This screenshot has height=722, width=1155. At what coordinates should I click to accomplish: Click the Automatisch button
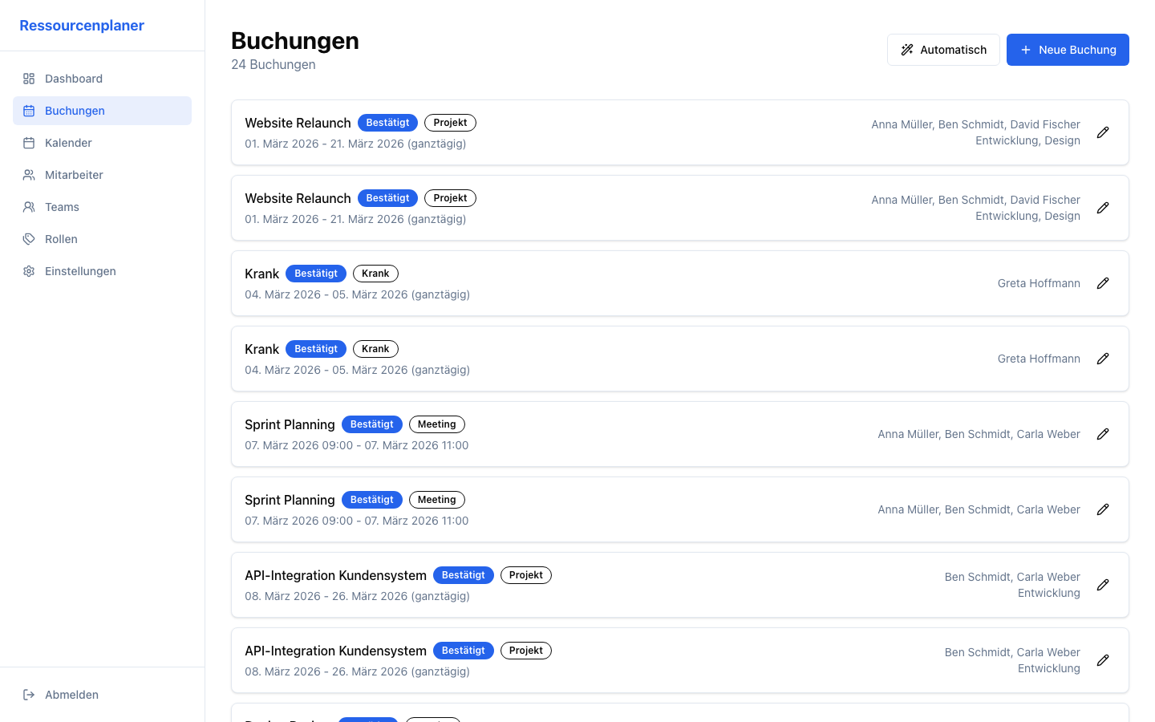[943, 50]
